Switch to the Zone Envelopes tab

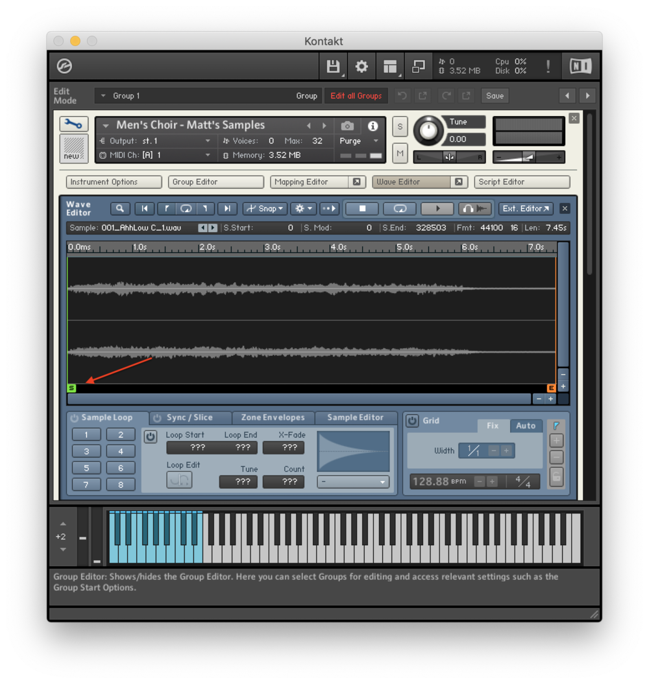pos(273,418)
